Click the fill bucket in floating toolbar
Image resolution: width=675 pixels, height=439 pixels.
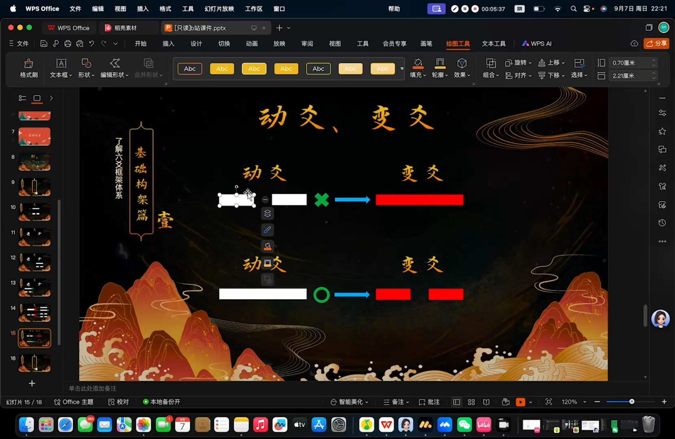coord(267,246)
